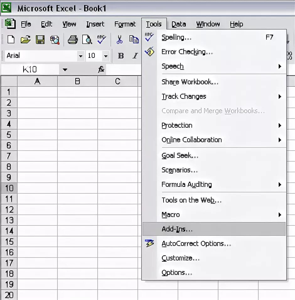Click the Print Preview icon

87,40
